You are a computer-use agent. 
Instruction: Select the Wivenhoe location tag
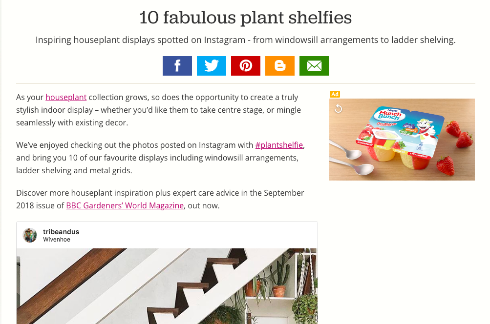pos(57,240)
